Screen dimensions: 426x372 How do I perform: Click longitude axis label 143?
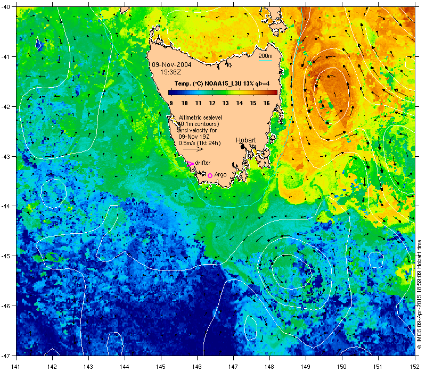(88, 367)
